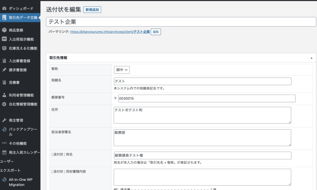
Task: Open the 敬称 dropdown showing 御中
Action: [x=122, y=70]
